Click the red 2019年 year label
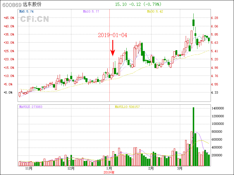This screenshot has width=234, height=175. pyautogui.click(x=109, y=172)
